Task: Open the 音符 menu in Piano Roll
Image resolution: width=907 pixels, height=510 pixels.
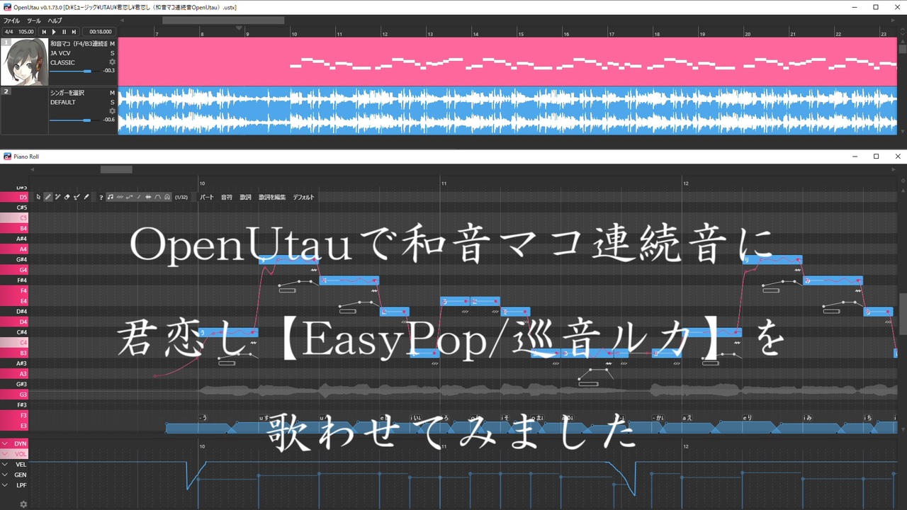Action: [x=227, y=197]
